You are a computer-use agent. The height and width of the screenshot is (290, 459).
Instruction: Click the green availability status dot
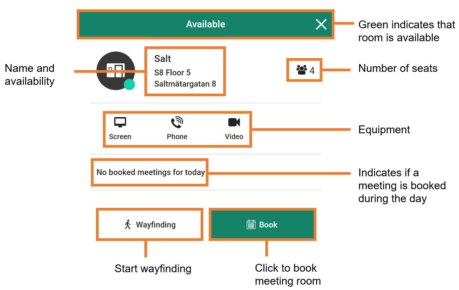(x=129, y=85)
